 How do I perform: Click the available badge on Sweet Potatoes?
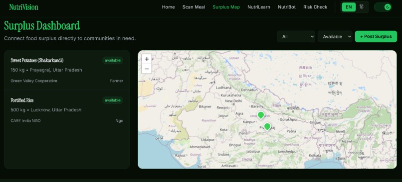(x=113, y=60)
